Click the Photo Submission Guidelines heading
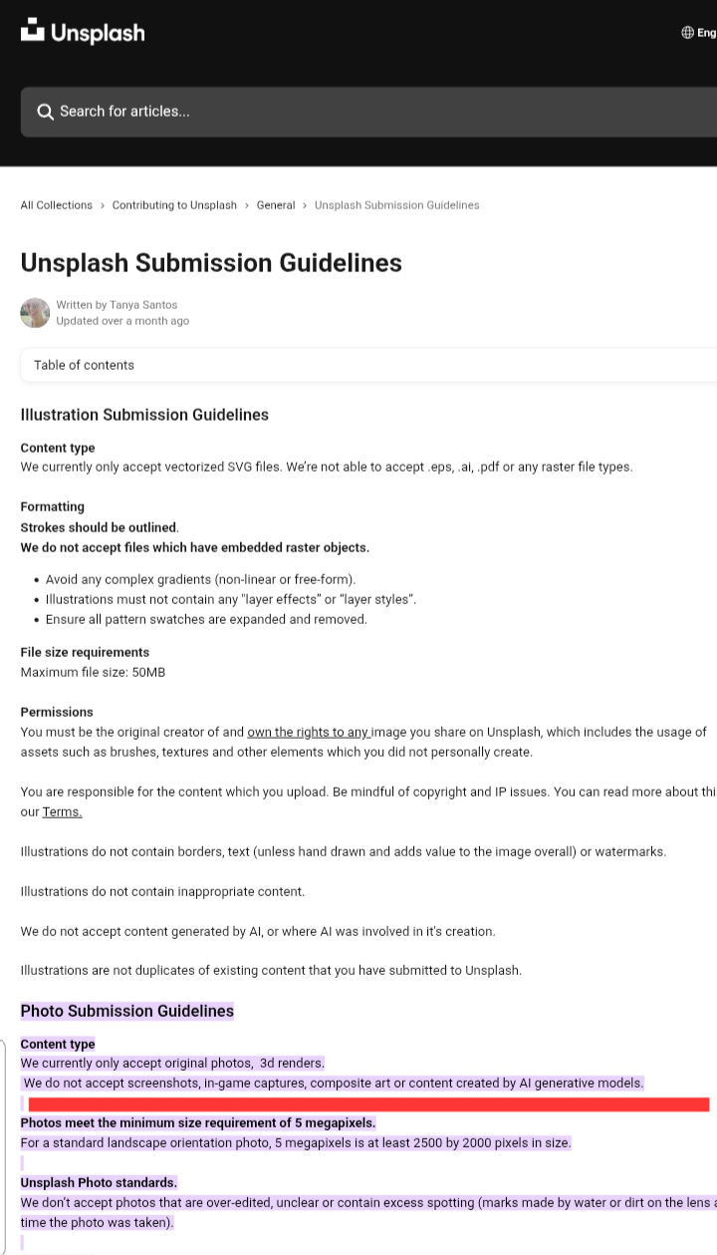 point(127,1011)
